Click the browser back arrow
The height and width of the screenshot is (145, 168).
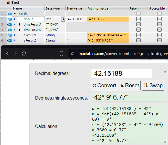coord(8,54)
